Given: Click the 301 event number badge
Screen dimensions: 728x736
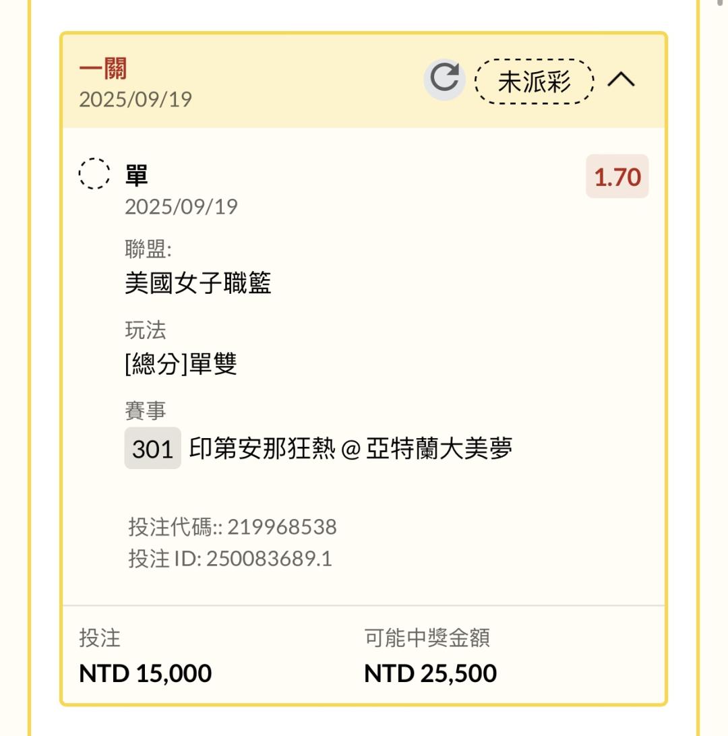Looking at the screenshot, I should tap(153, 448).
